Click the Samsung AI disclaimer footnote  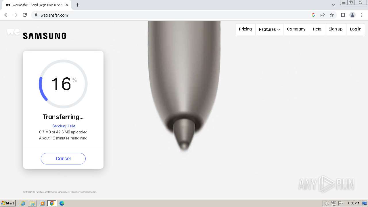[x=60, y=192]
